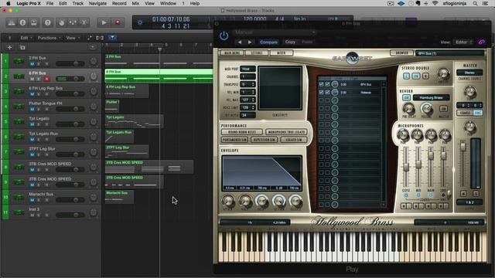This screenshot has height=278, width=495.
Task: Open the Mixer icon in control bar
Action: point(73,22)
